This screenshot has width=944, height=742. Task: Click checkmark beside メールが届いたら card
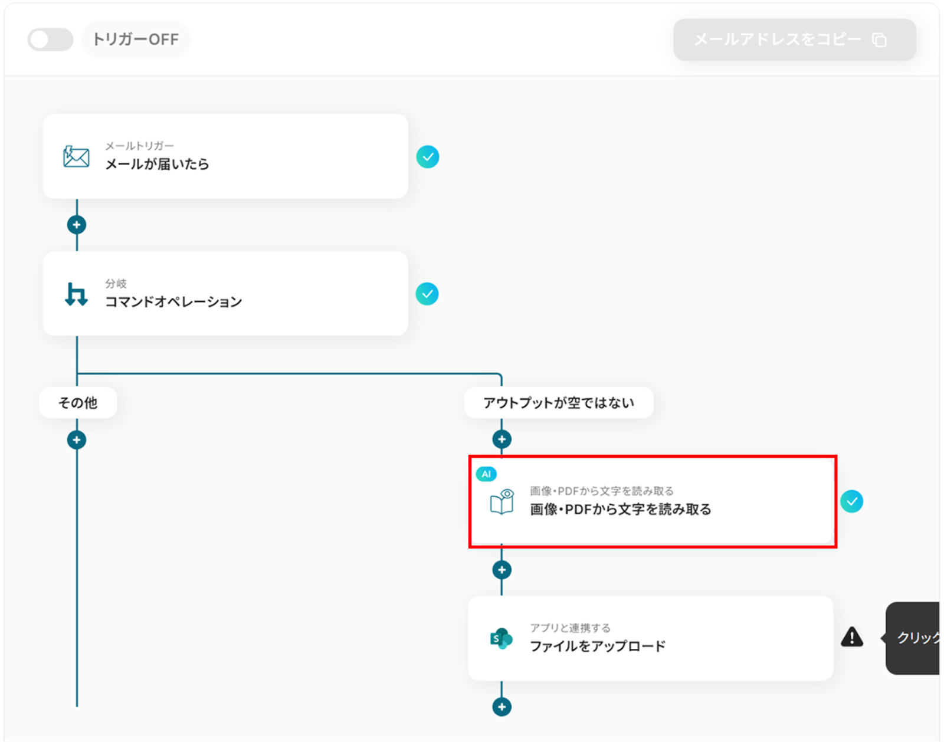pos(427,157)
